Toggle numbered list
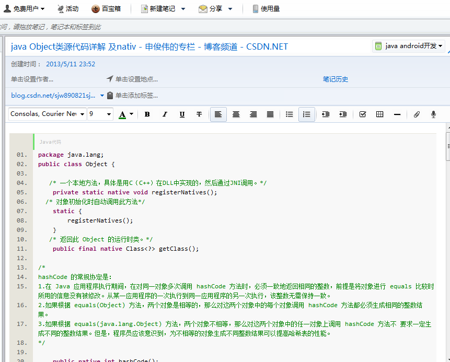 click(x=307, y=114)
